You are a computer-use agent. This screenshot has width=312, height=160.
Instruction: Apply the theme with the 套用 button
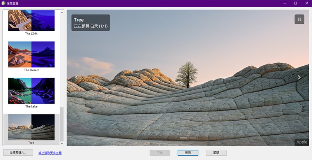(188, 153)
